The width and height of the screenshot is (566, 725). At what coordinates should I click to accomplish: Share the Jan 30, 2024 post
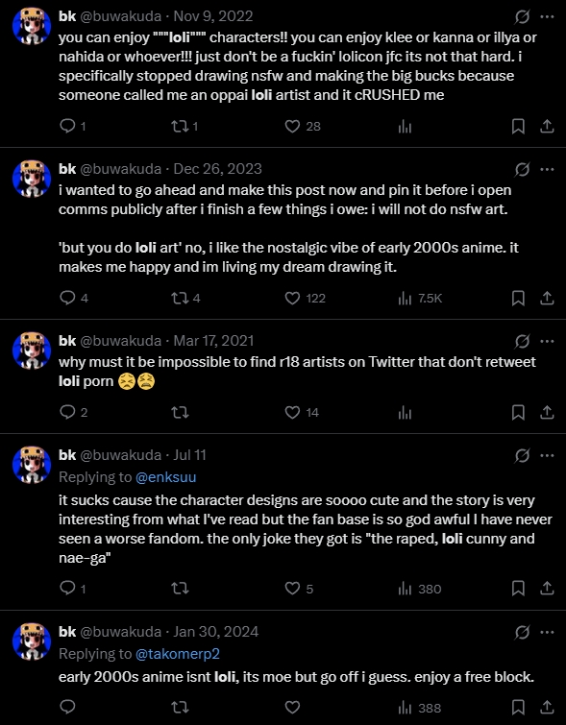click(x=547, y=707)
